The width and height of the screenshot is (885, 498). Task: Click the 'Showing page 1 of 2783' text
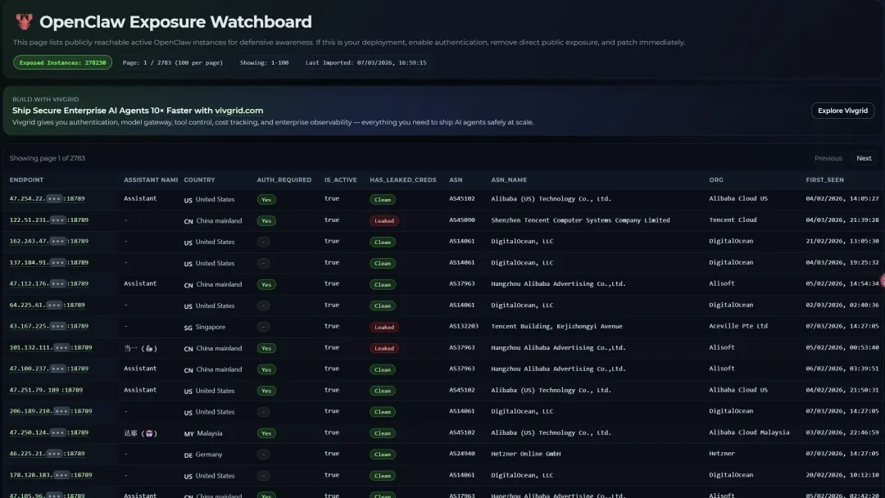point(48,158)
